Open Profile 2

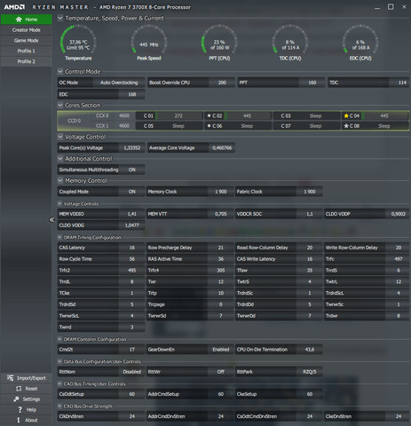pyautogui.click(x=27, y=61)
